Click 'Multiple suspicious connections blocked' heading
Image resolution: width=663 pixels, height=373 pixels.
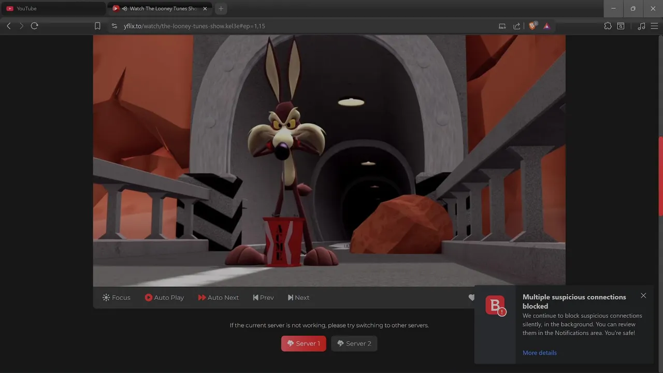point(574,302)
